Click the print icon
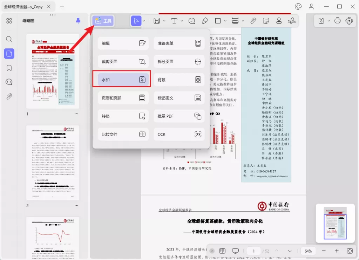The height and width of the screenshot is (260, 359). (x=337, y=21)
